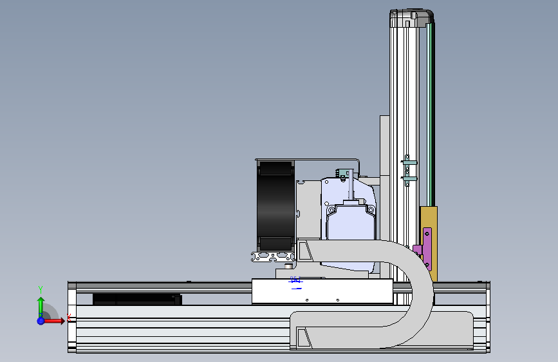Select the green strip along the column

430,114
